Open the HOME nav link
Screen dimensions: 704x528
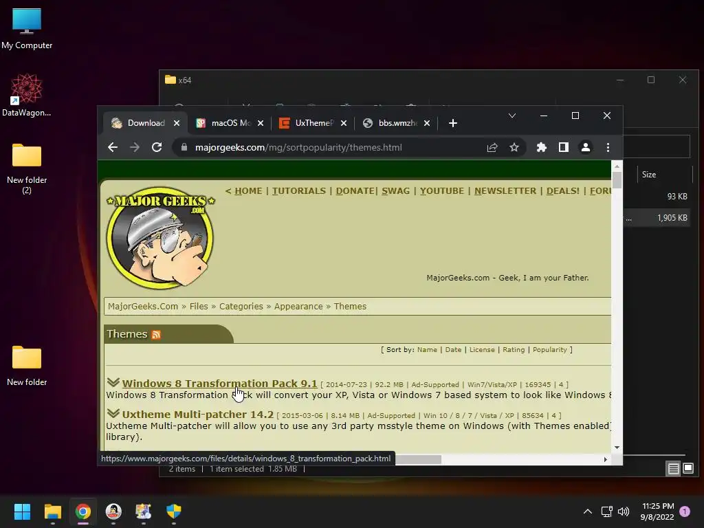click(248, 191)
